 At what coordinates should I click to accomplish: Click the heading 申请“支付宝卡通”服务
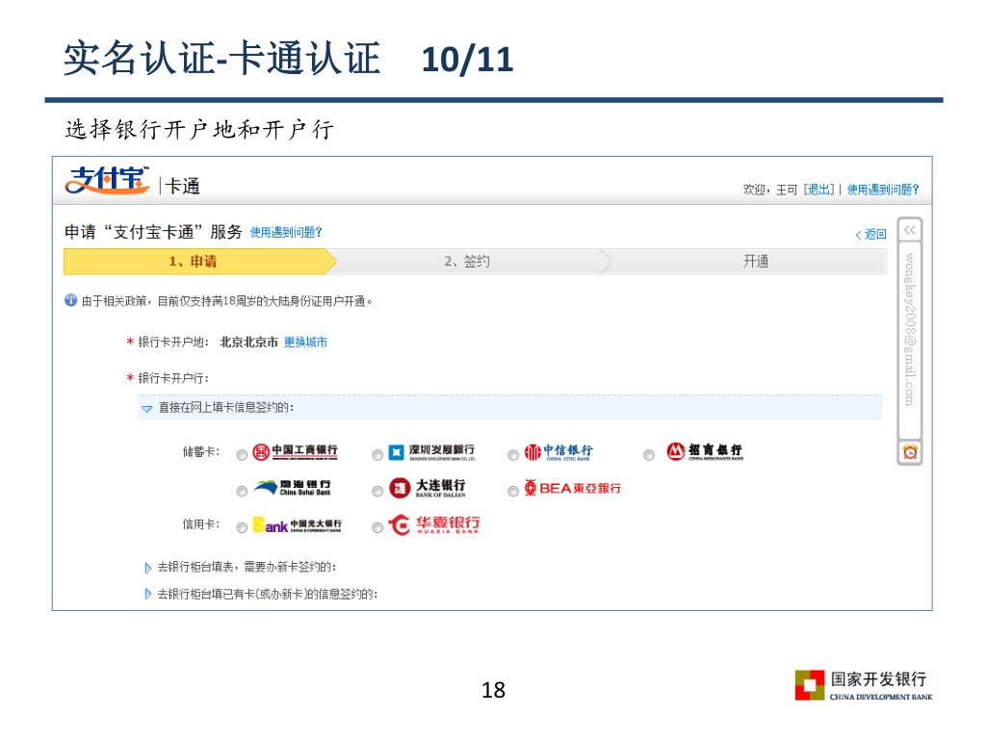pyautogui.click(x=153, y=232)
